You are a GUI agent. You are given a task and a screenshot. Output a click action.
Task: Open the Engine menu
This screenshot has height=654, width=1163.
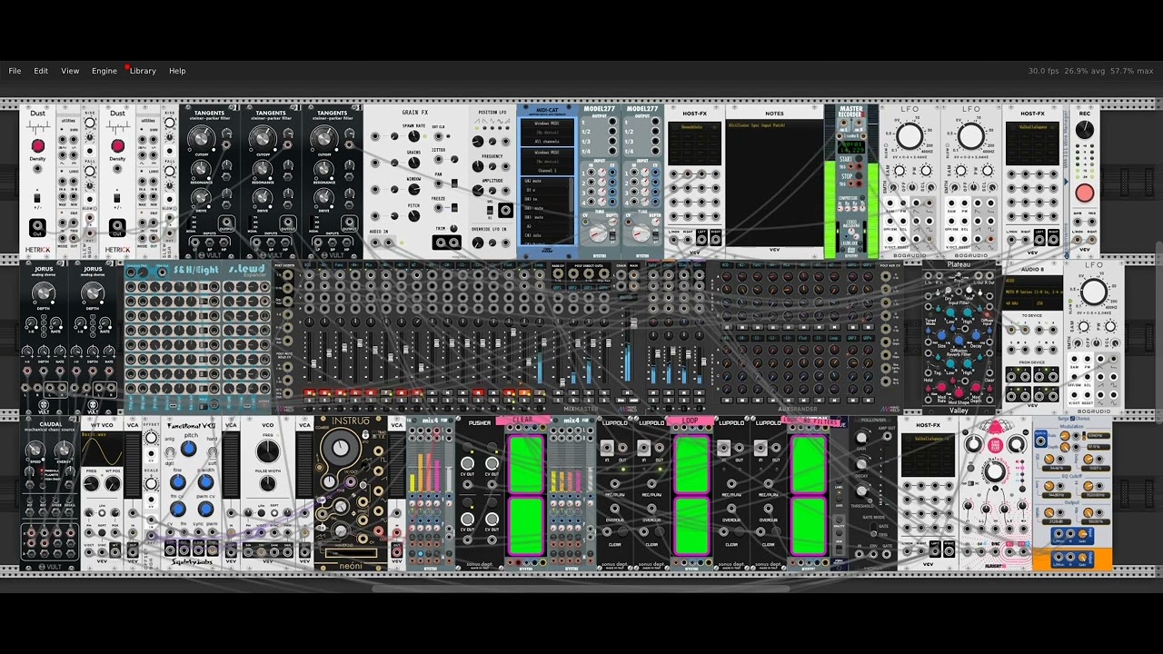click(104, 71)
